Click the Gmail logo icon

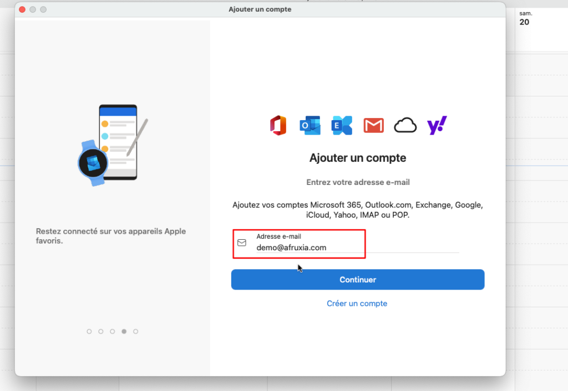373,126
